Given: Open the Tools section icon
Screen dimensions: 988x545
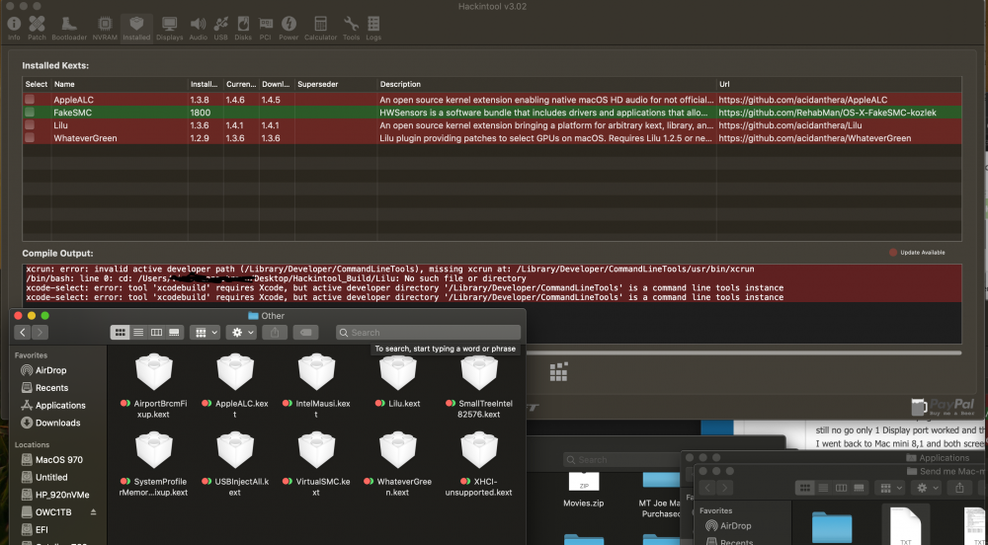Looking at the screenshot, I should 351,29.
